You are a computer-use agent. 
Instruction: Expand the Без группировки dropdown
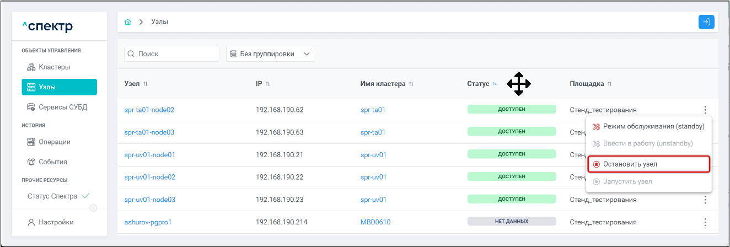pos(270,54)
